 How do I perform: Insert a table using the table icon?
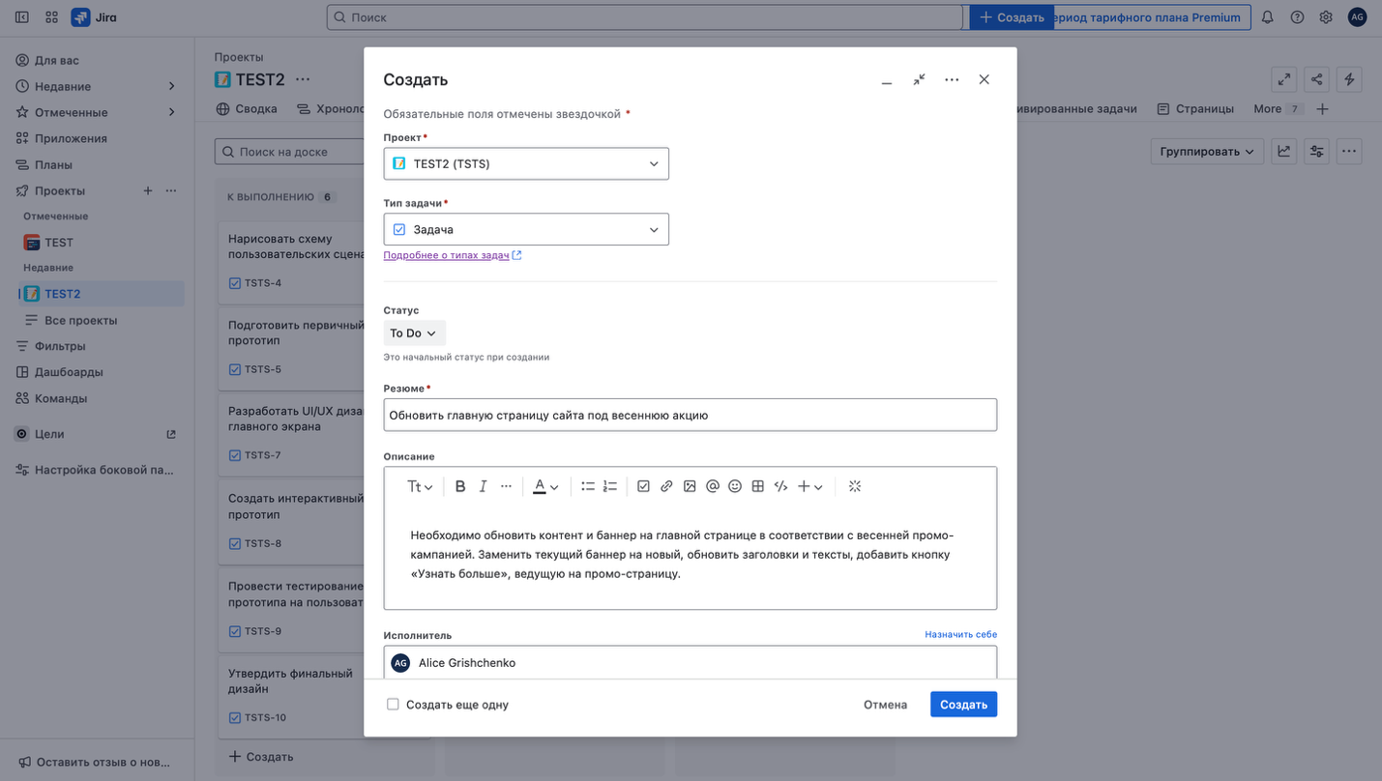(758, 486)
